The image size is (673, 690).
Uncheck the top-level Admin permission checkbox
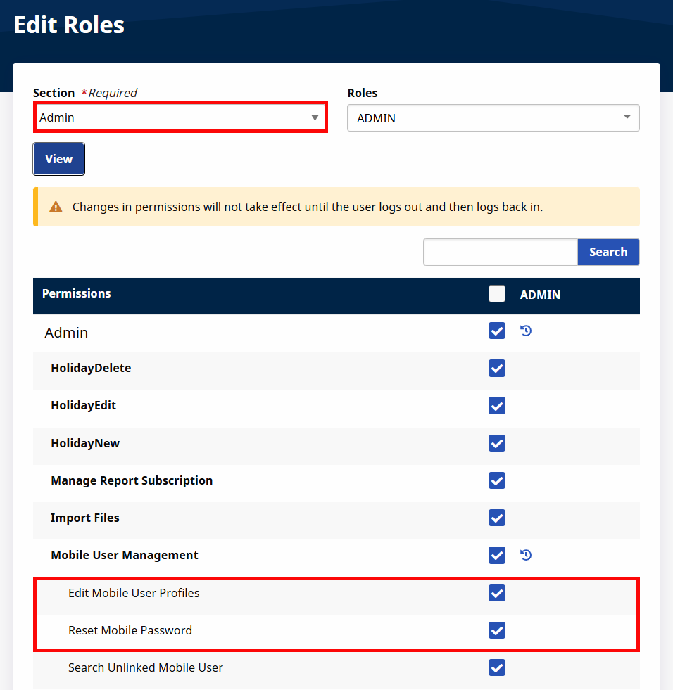(497, 331)
